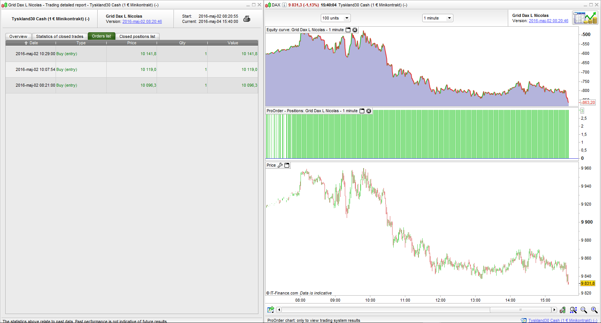Sort orders by Type column
This screenshot has width=601, height=323.
(81, 43)
